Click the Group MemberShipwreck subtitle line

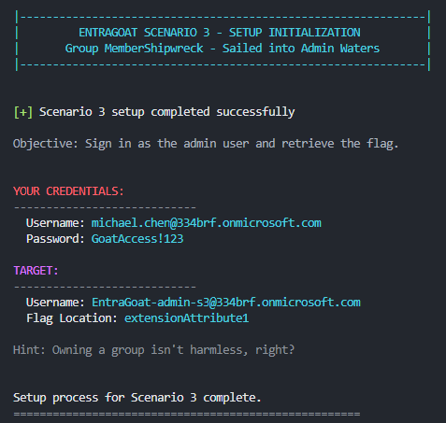click(x=223, y=49)
